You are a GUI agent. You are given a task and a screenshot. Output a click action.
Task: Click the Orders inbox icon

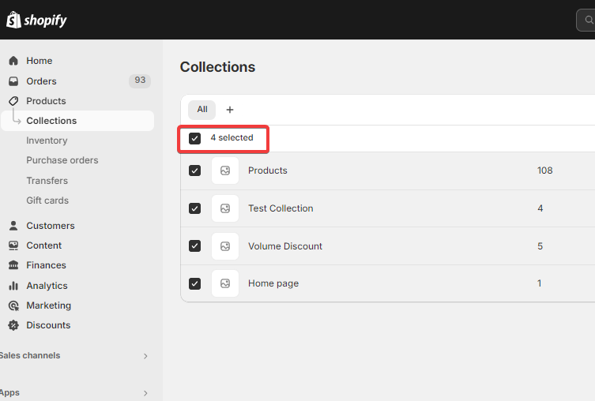pos(13,81)
